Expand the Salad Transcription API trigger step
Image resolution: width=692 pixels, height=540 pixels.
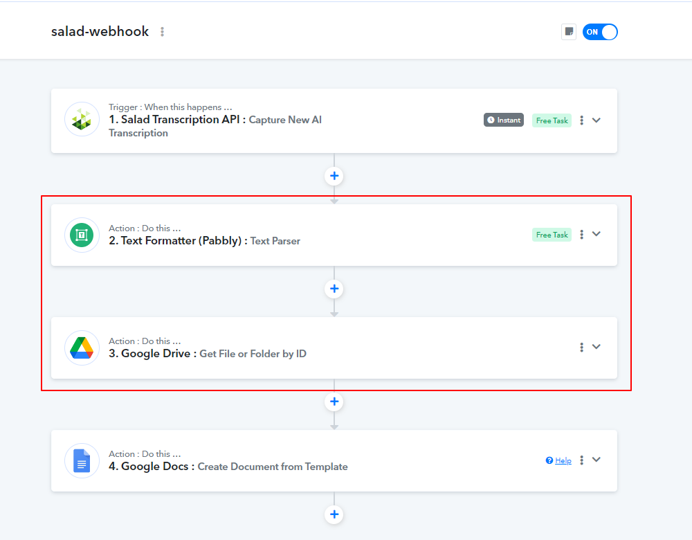coord(597,120)
